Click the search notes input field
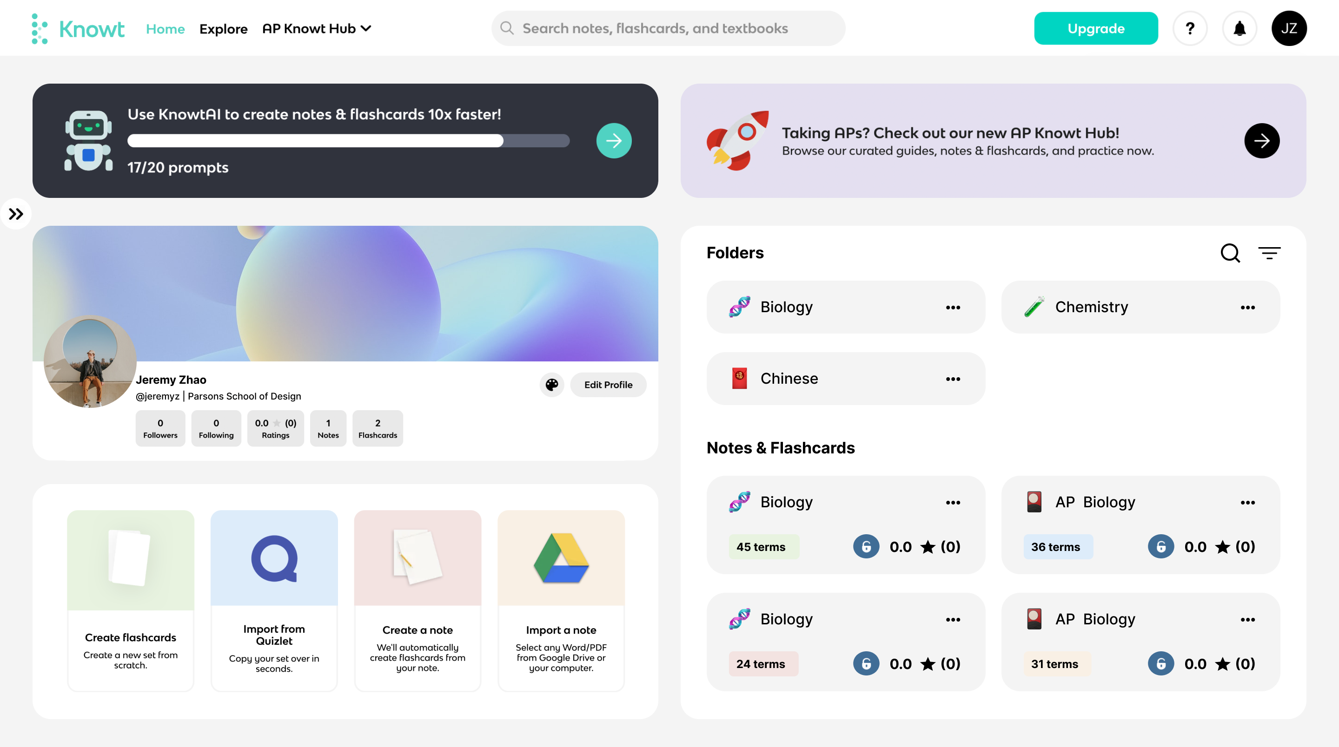Screen dimensions: 1339x747 (x=668, y=29)
